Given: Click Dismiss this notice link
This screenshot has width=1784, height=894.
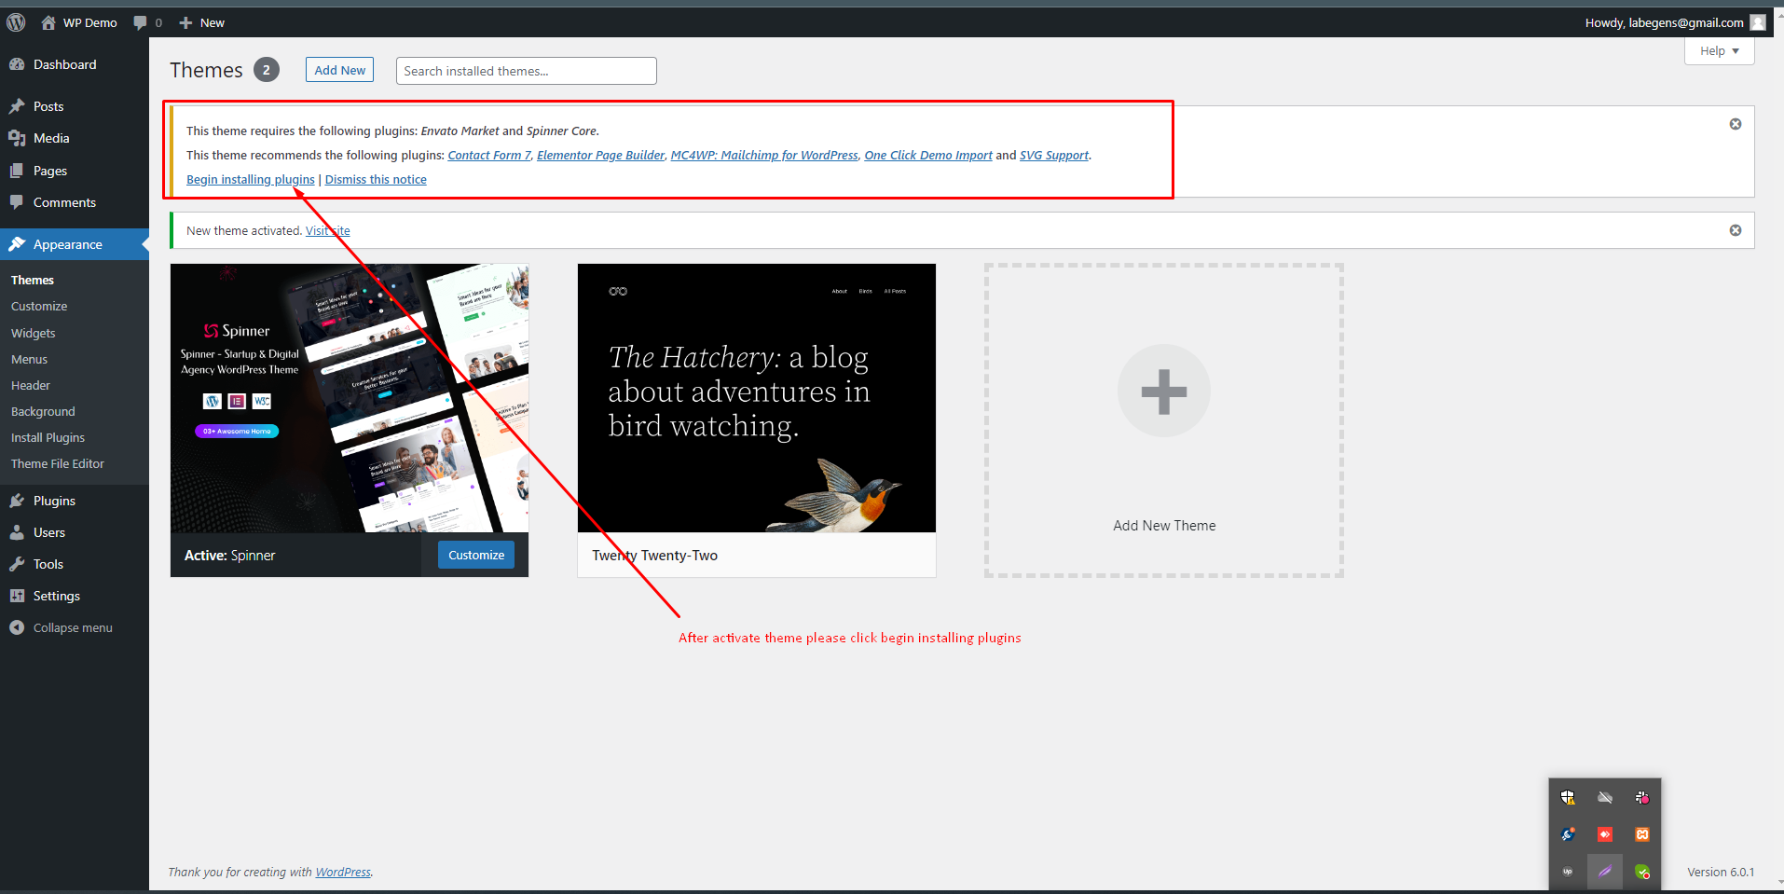Looking at the screenshot, I should tap(376, 179).
